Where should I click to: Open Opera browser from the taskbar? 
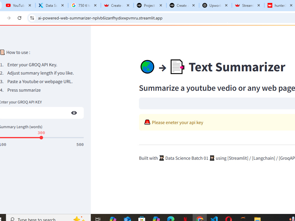[x=229, y=219]
